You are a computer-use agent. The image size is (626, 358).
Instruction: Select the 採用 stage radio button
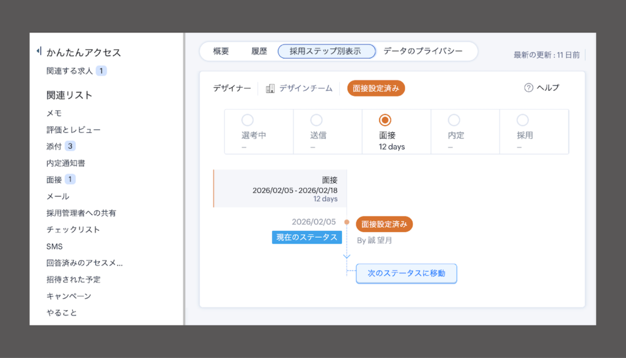click(x=522, y=121)
